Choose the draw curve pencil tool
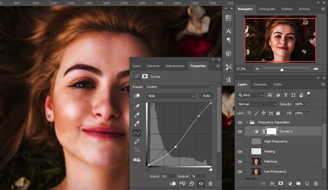Image resolution: width=328 pixels, height=190 pixels. click(137, 141)
